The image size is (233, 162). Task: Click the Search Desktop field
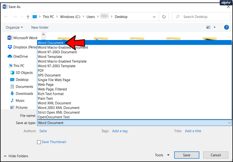coord(201,17)
